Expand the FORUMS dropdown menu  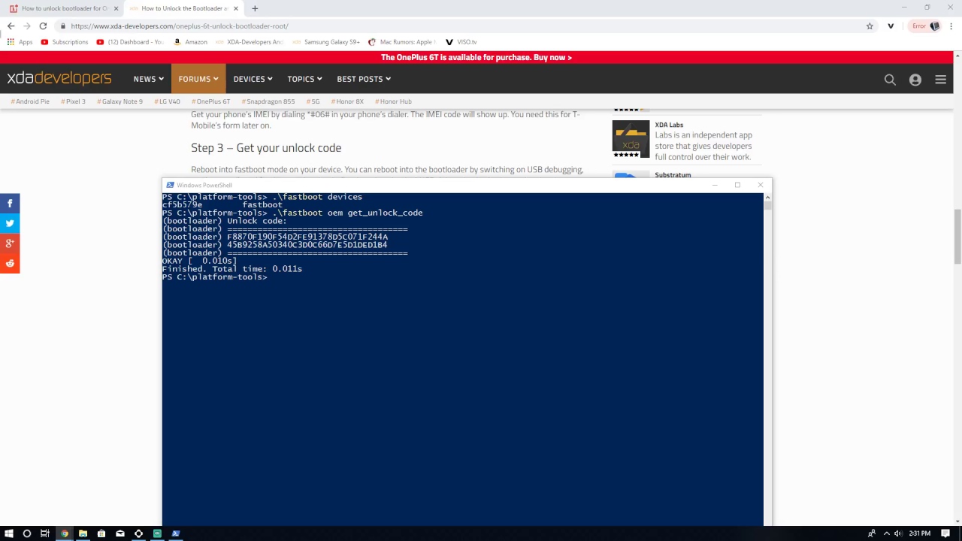[x=198, y=79]
